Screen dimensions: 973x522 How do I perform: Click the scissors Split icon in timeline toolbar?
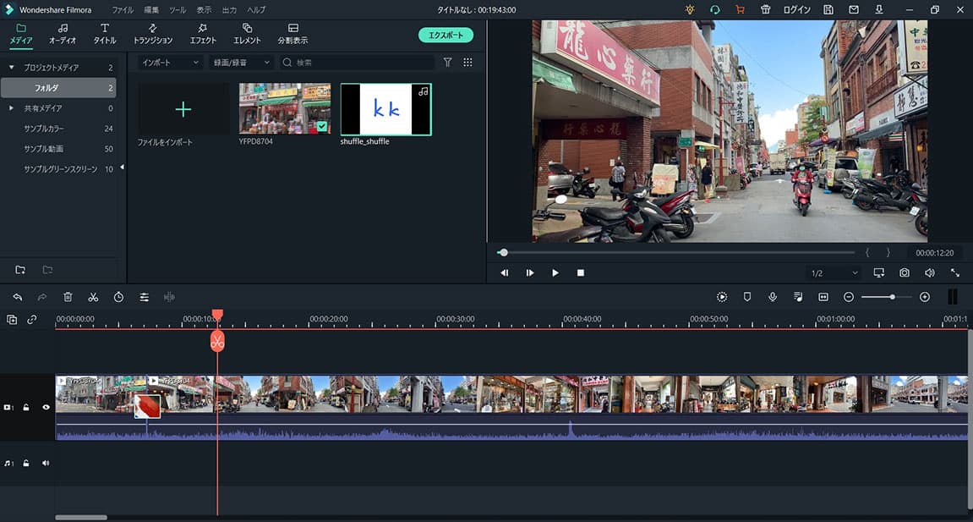93,297
